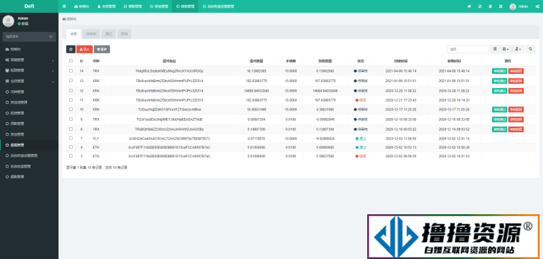
Task: Click the red button beside the refresh button
Action: tap(84, 49)
